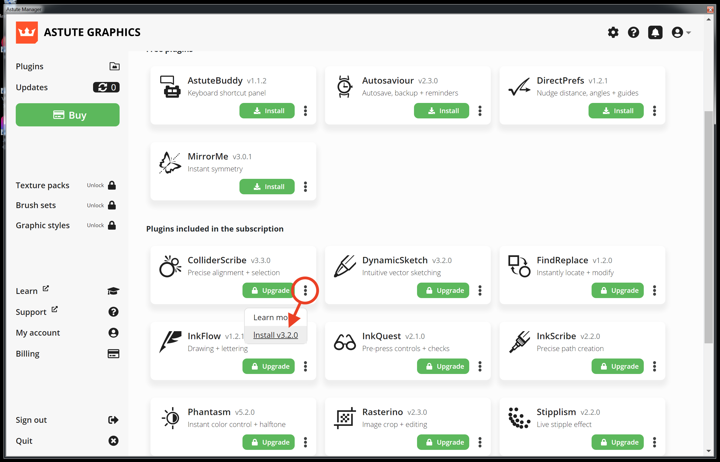Open the settings gear icon
Image resolution: width=720 pixels, height=462 pixels.
pyautogui.click(x=613, y=32)
